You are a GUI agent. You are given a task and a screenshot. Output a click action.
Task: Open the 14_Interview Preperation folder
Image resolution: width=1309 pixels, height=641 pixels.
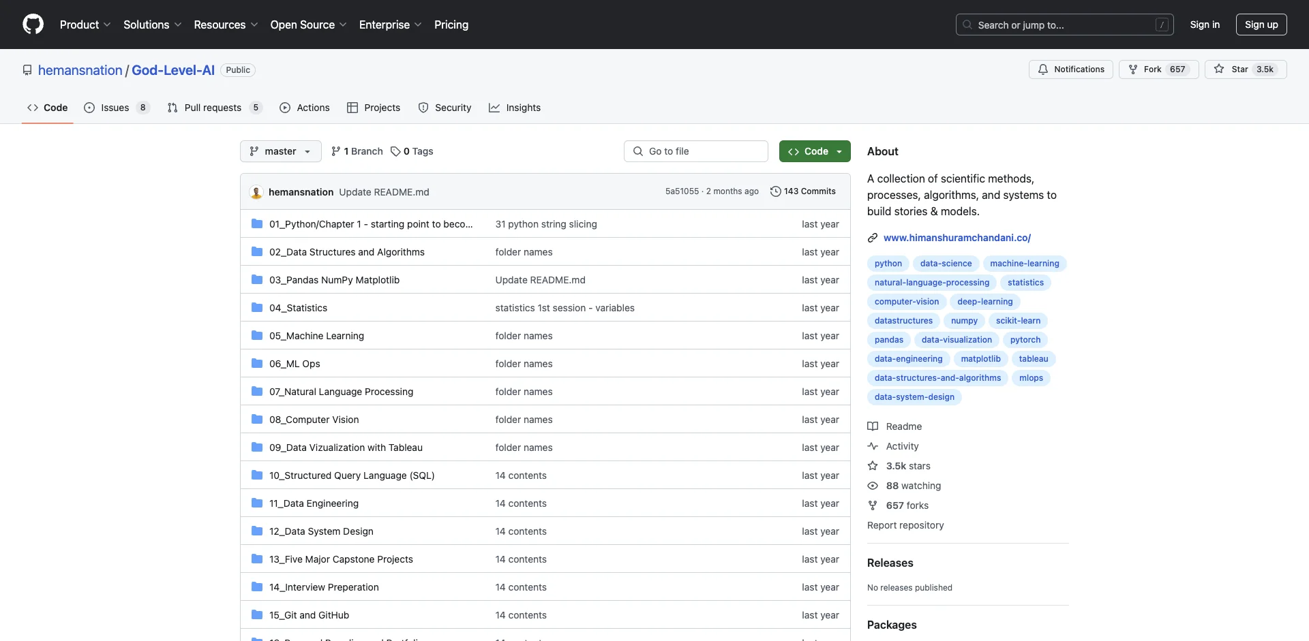click(324, 587)
